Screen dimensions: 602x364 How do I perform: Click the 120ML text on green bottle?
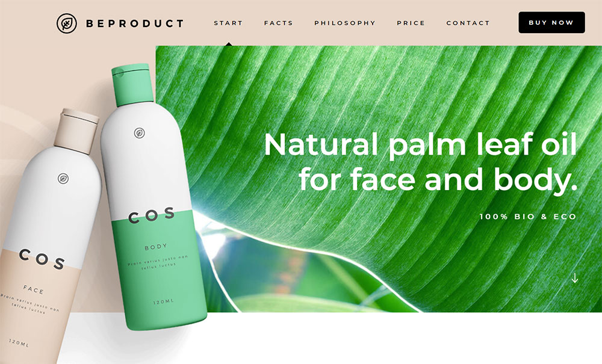tap(164, 302)
